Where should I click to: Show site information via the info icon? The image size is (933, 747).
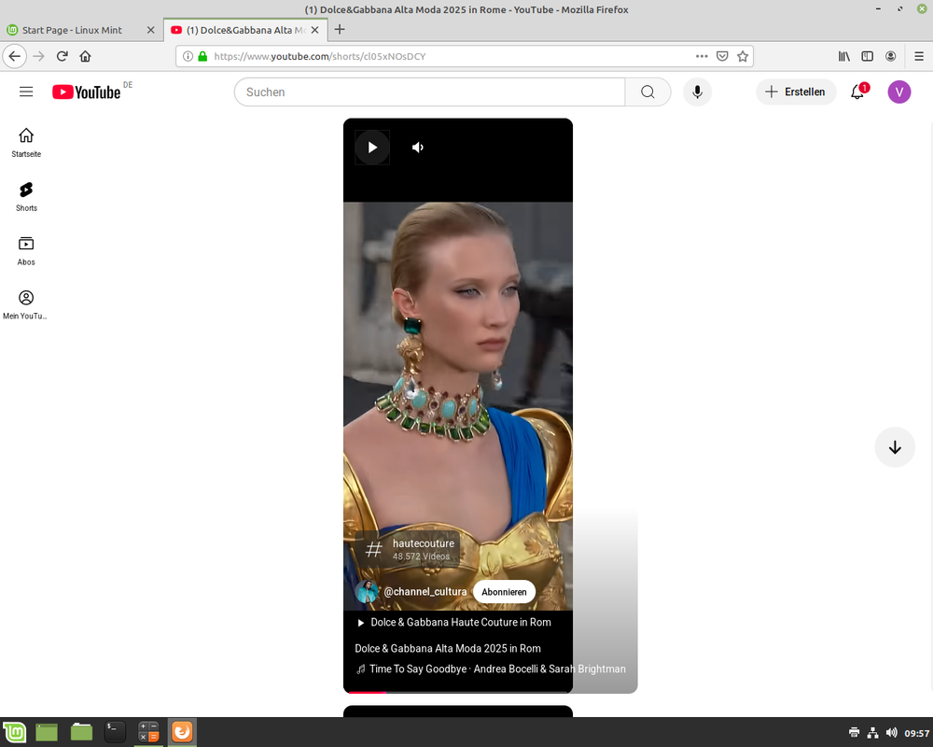[188, 56]
